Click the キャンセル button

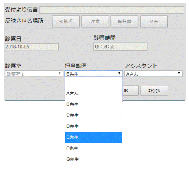point(154,91)
